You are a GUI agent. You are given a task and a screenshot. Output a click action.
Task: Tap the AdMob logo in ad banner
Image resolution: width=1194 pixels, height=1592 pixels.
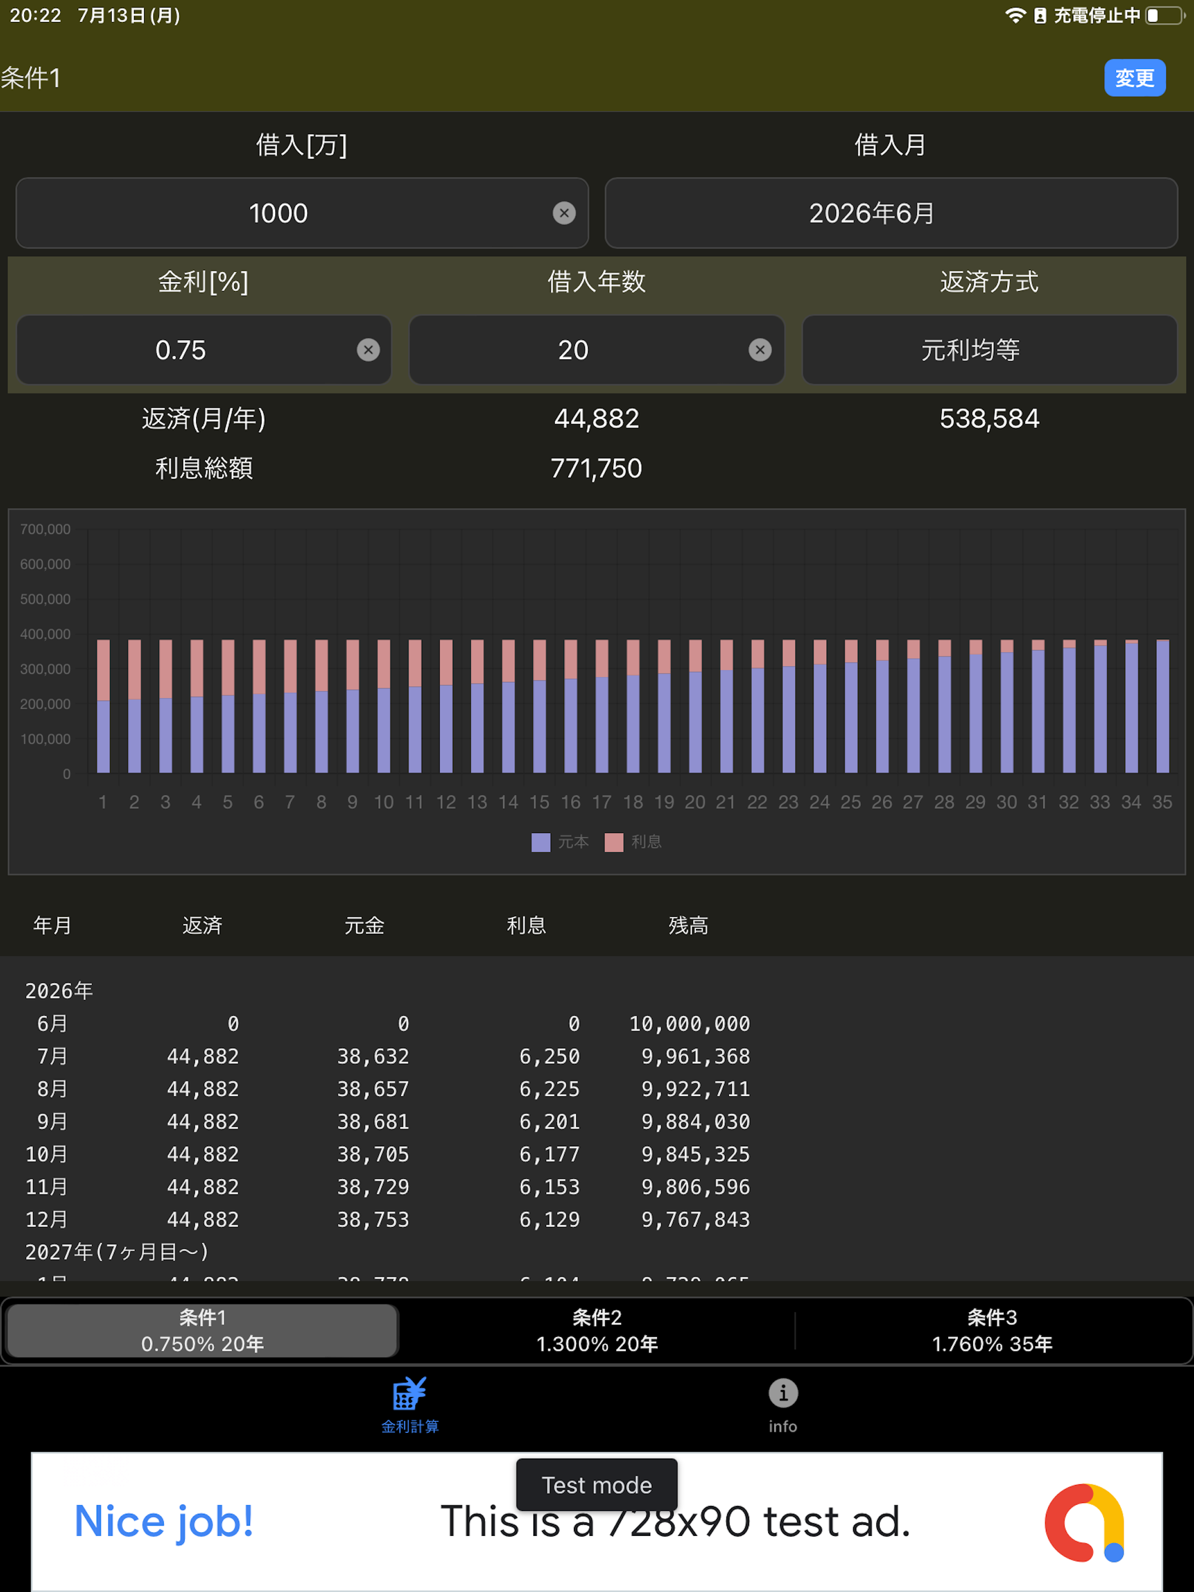click(x=1084, y=1522)
